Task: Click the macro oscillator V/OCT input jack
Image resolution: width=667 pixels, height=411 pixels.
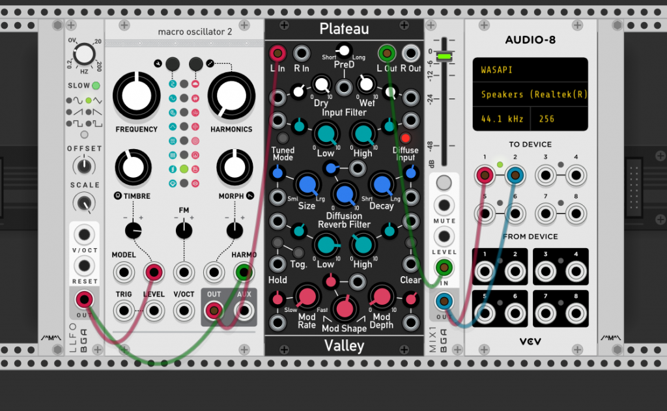Action: click(x=184, y=311)
